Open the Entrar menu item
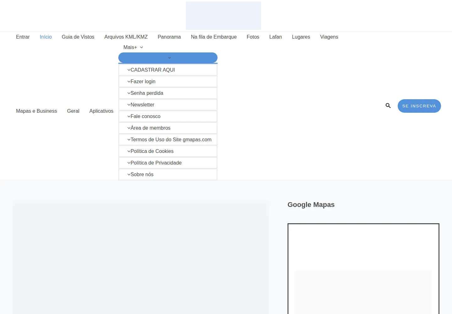Viewport: 452px width, 314px height. [23, 37]
